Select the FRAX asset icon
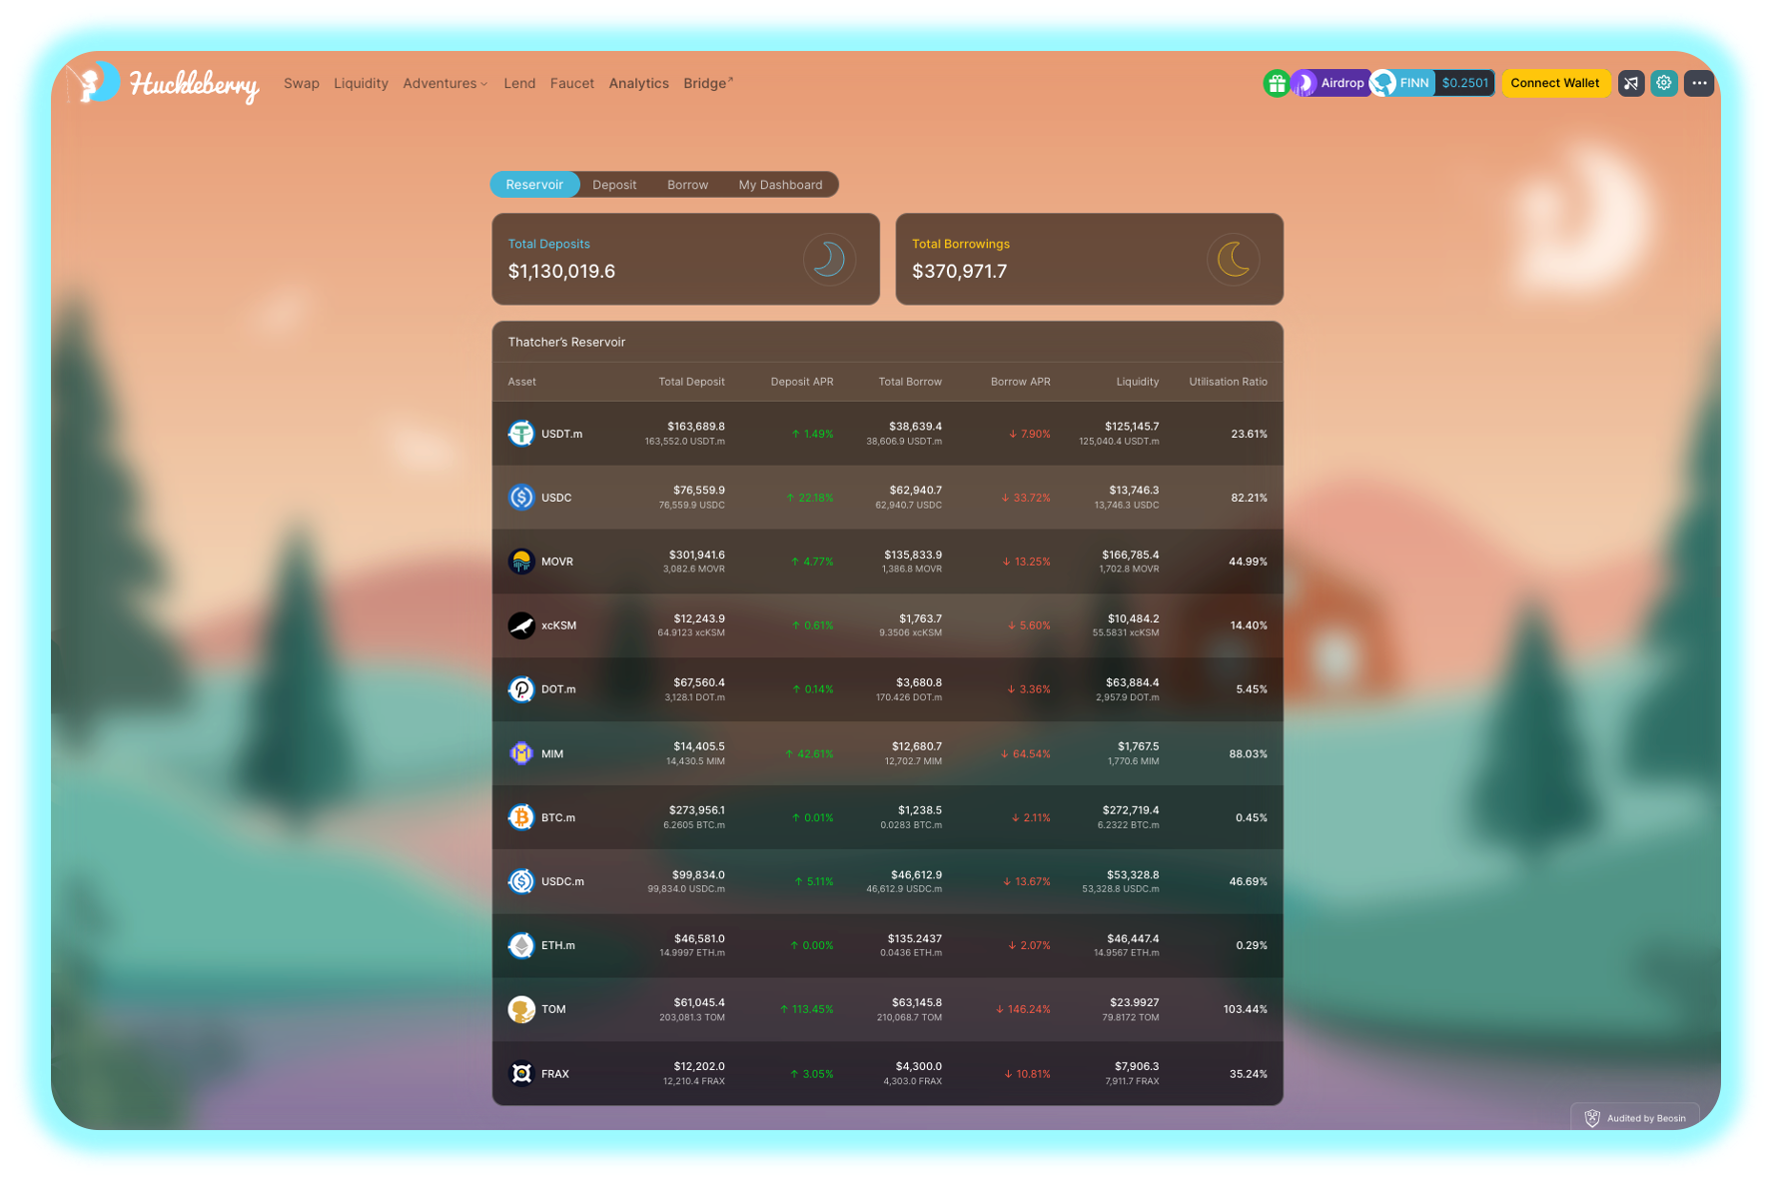 521,1073
